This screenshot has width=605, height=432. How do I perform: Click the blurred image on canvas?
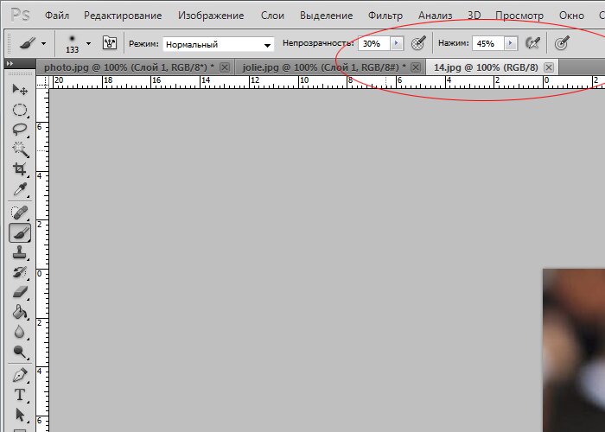coord(574,350)
